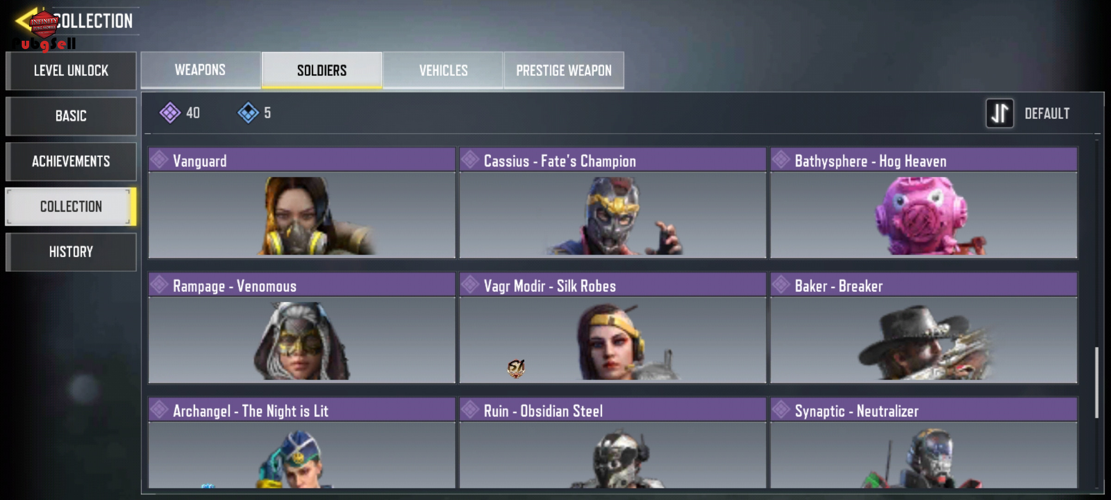Go to the Achievements section

click(71, 161)
